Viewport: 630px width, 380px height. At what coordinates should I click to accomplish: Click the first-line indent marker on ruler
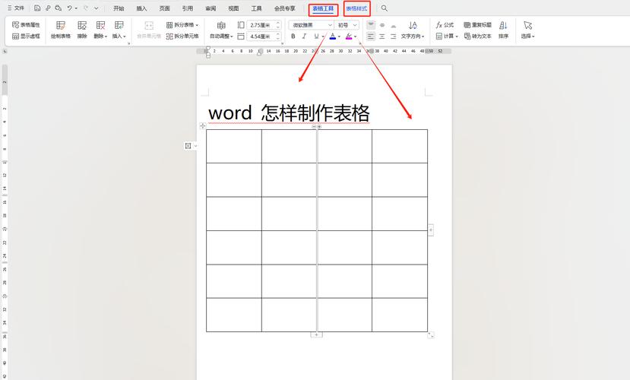[x=207, y=49]
